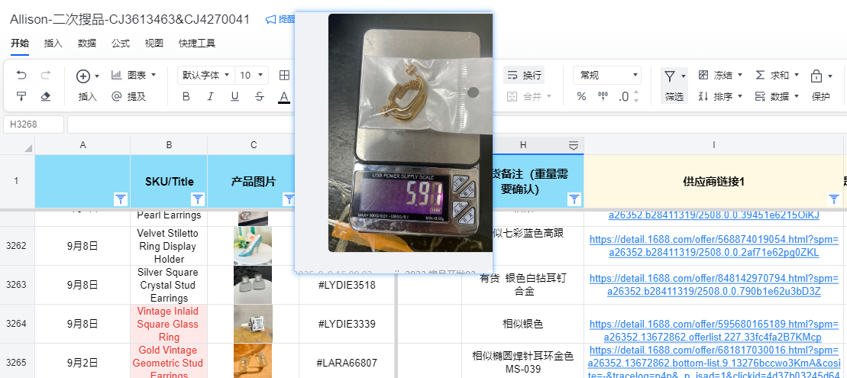
Task: Open the font size 10 dropdown
Action: point(251,75)
